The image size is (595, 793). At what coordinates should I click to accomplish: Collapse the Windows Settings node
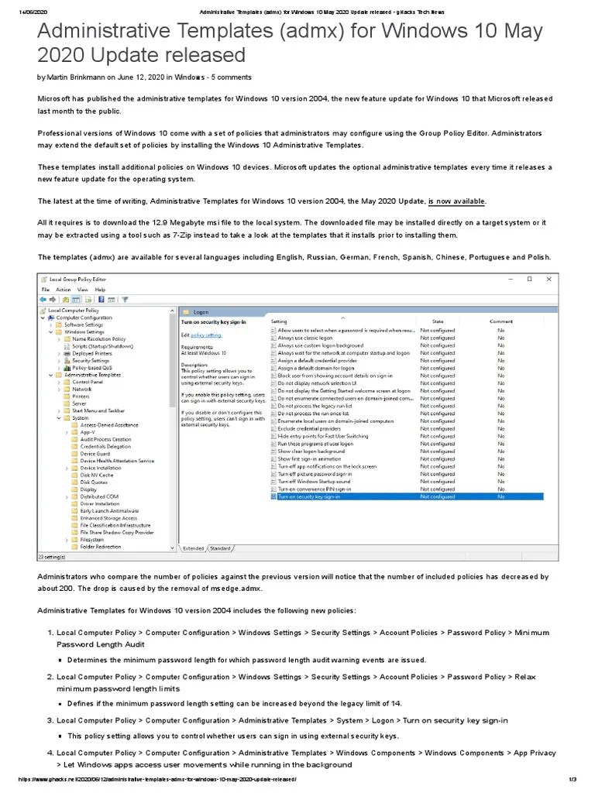point(51,331)
